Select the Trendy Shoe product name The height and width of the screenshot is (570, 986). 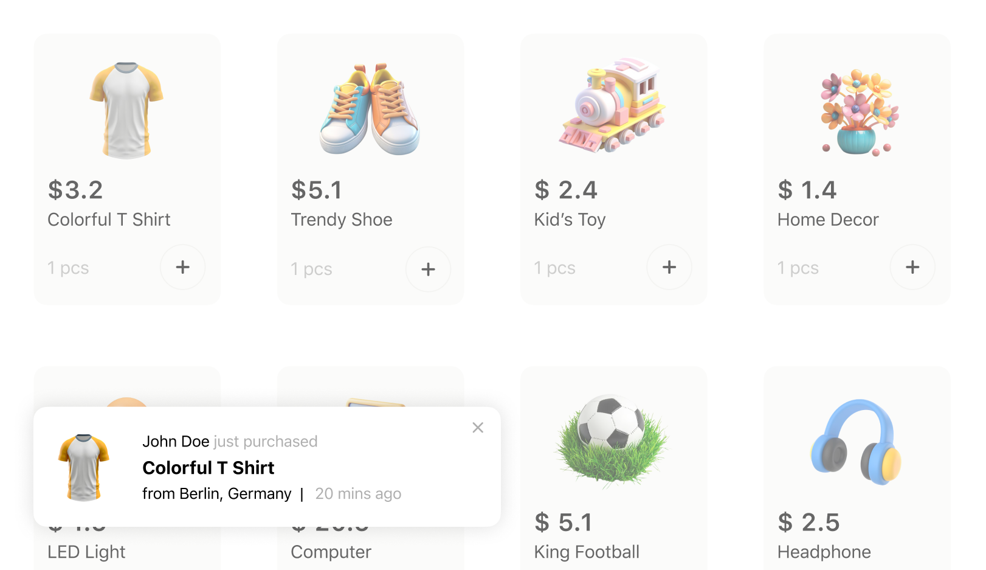coord(342,220)
